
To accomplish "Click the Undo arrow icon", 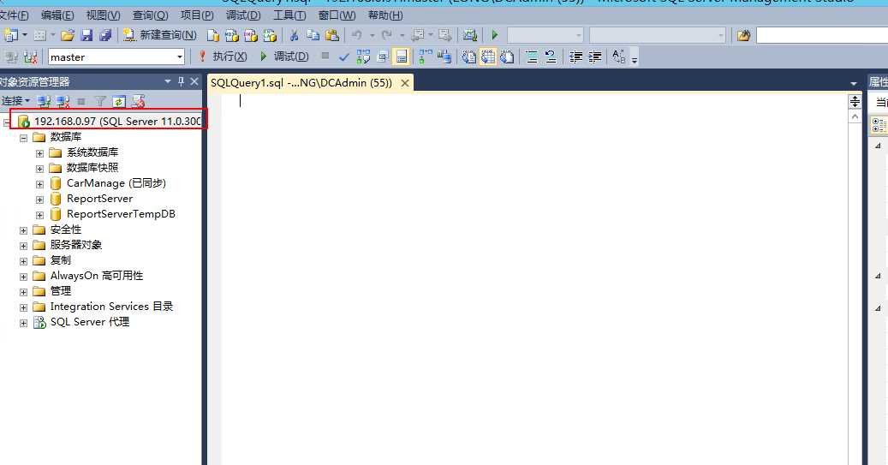I will pyautogui.click(x=357, y=36).
